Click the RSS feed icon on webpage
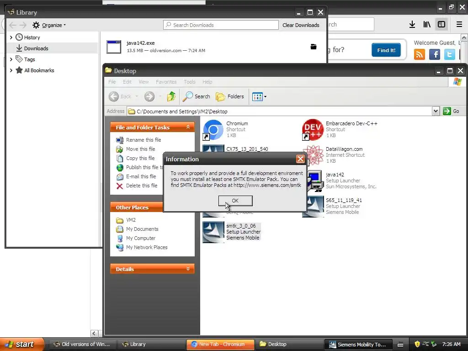Screen dimensions: 468x351 [420, 54]
